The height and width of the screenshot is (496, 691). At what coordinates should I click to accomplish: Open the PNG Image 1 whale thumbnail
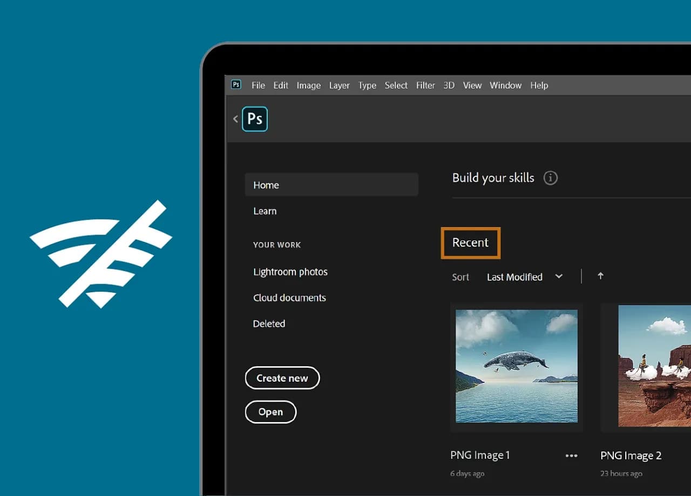517,366
